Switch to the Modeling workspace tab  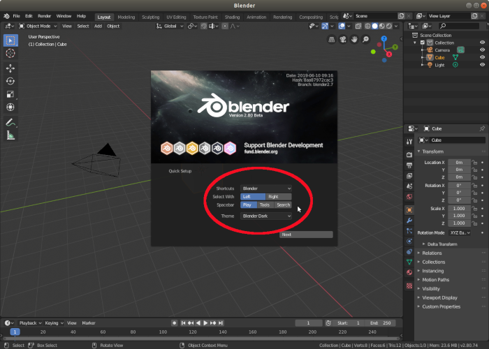(x=126, y=17)
